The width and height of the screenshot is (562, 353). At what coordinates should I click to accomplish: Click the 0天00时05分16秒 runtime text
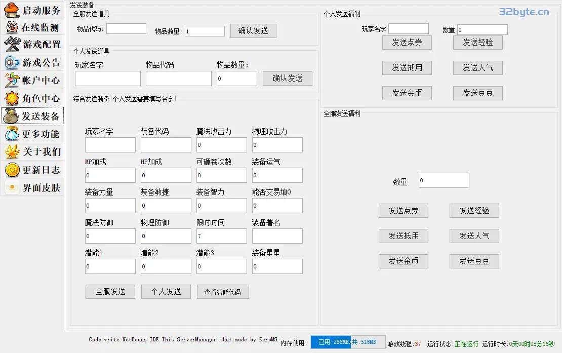pos(532,344)
